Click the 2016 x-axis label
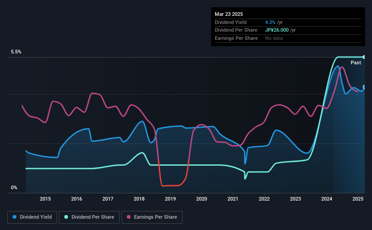This screenshot has height=230, width=372. point(77,199)
